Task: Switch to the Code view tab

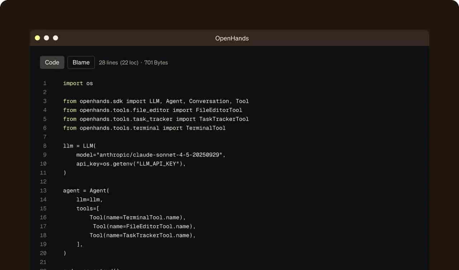Action: [x=52, y=62]
